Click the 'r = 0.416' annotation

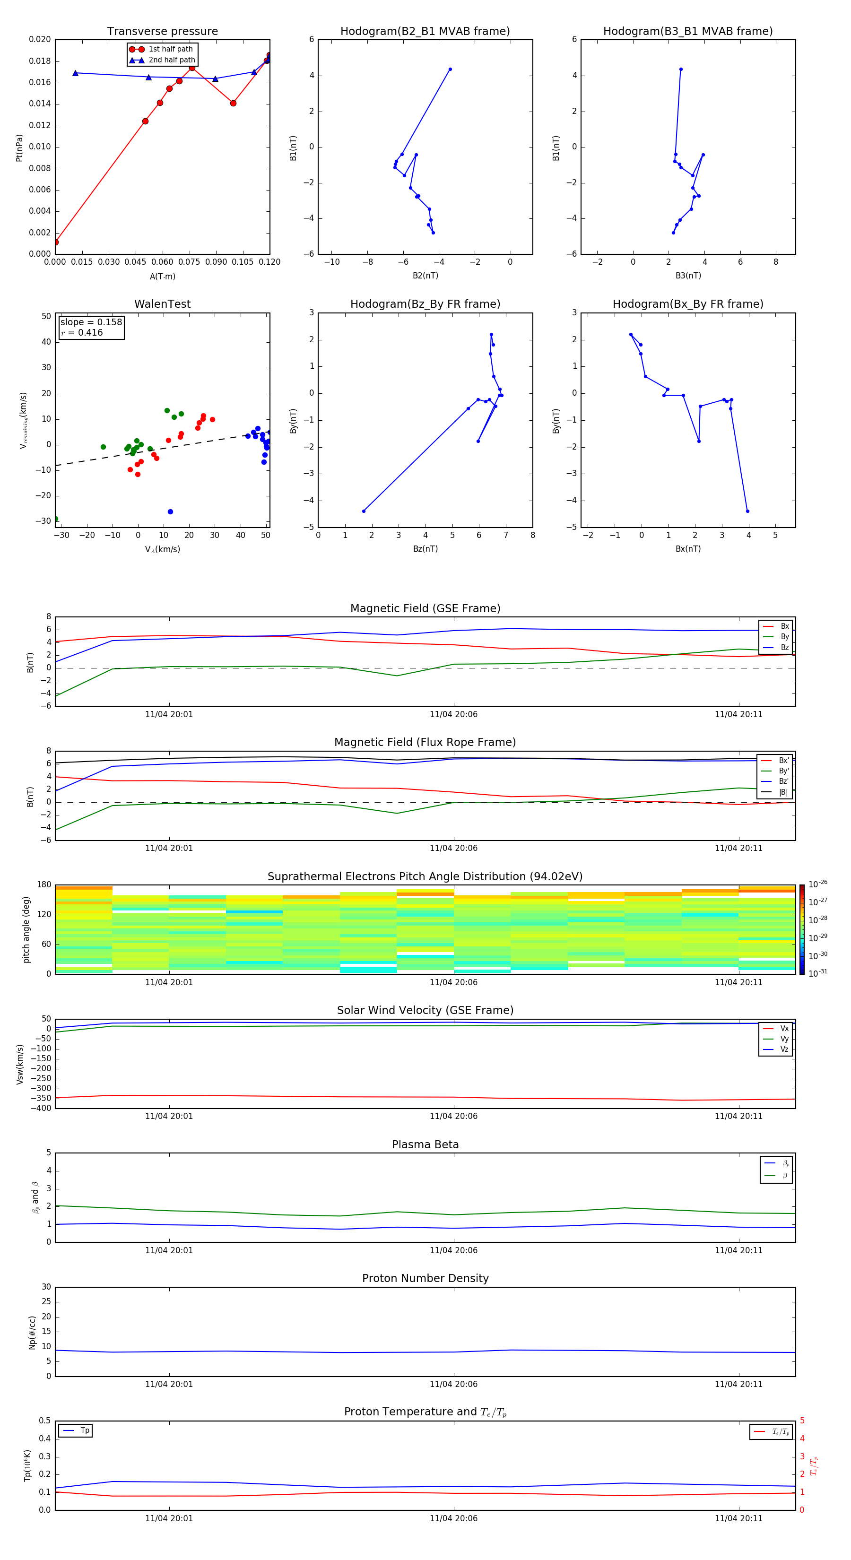click(82, 332)
